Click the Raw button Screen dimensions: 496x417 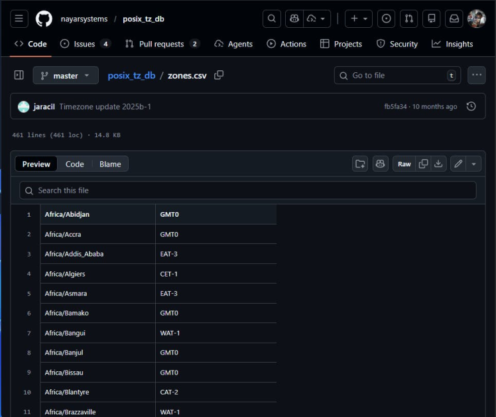pyautogui.click(x=404, y=164)
